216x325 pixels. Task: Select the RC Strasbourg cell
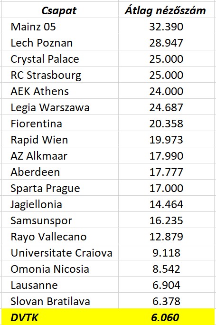pyautogui.click(x=60, y=75)
